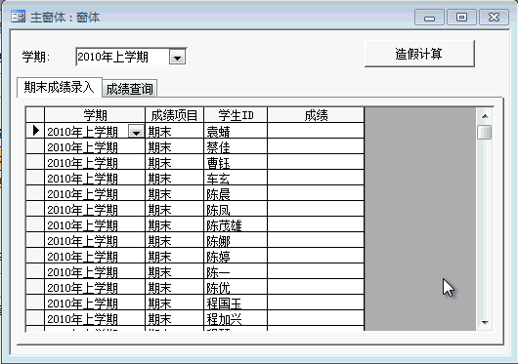Click the 成绩项目 column header

tap(174, 115)
